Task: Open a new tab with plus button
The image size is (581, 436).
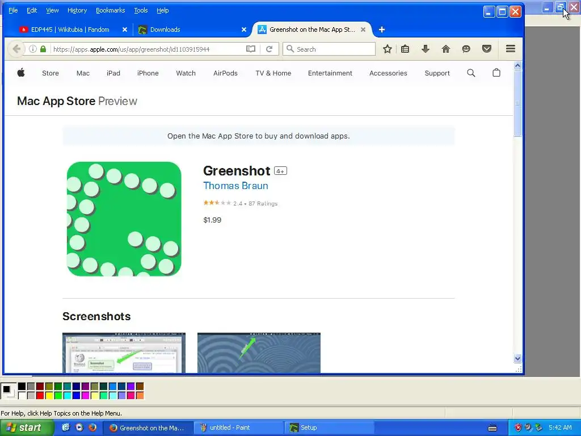Action: tap(382, 30)
